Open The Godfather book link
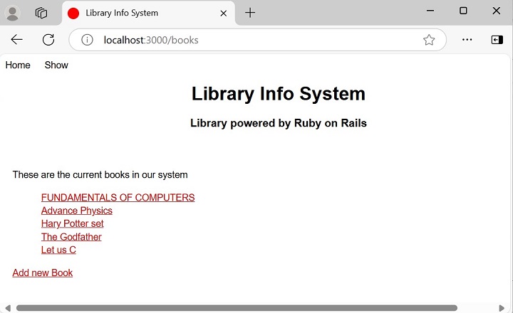 71,237
